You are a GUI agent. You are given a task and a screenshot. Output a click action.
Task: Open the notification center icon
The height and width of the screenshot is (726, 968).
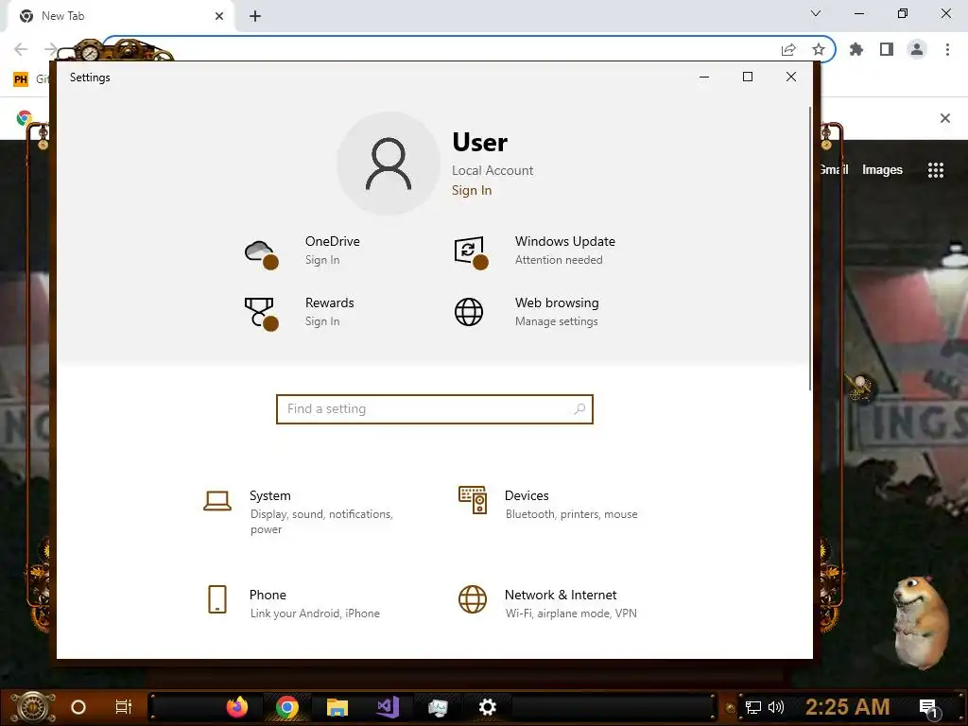[928, 708]
